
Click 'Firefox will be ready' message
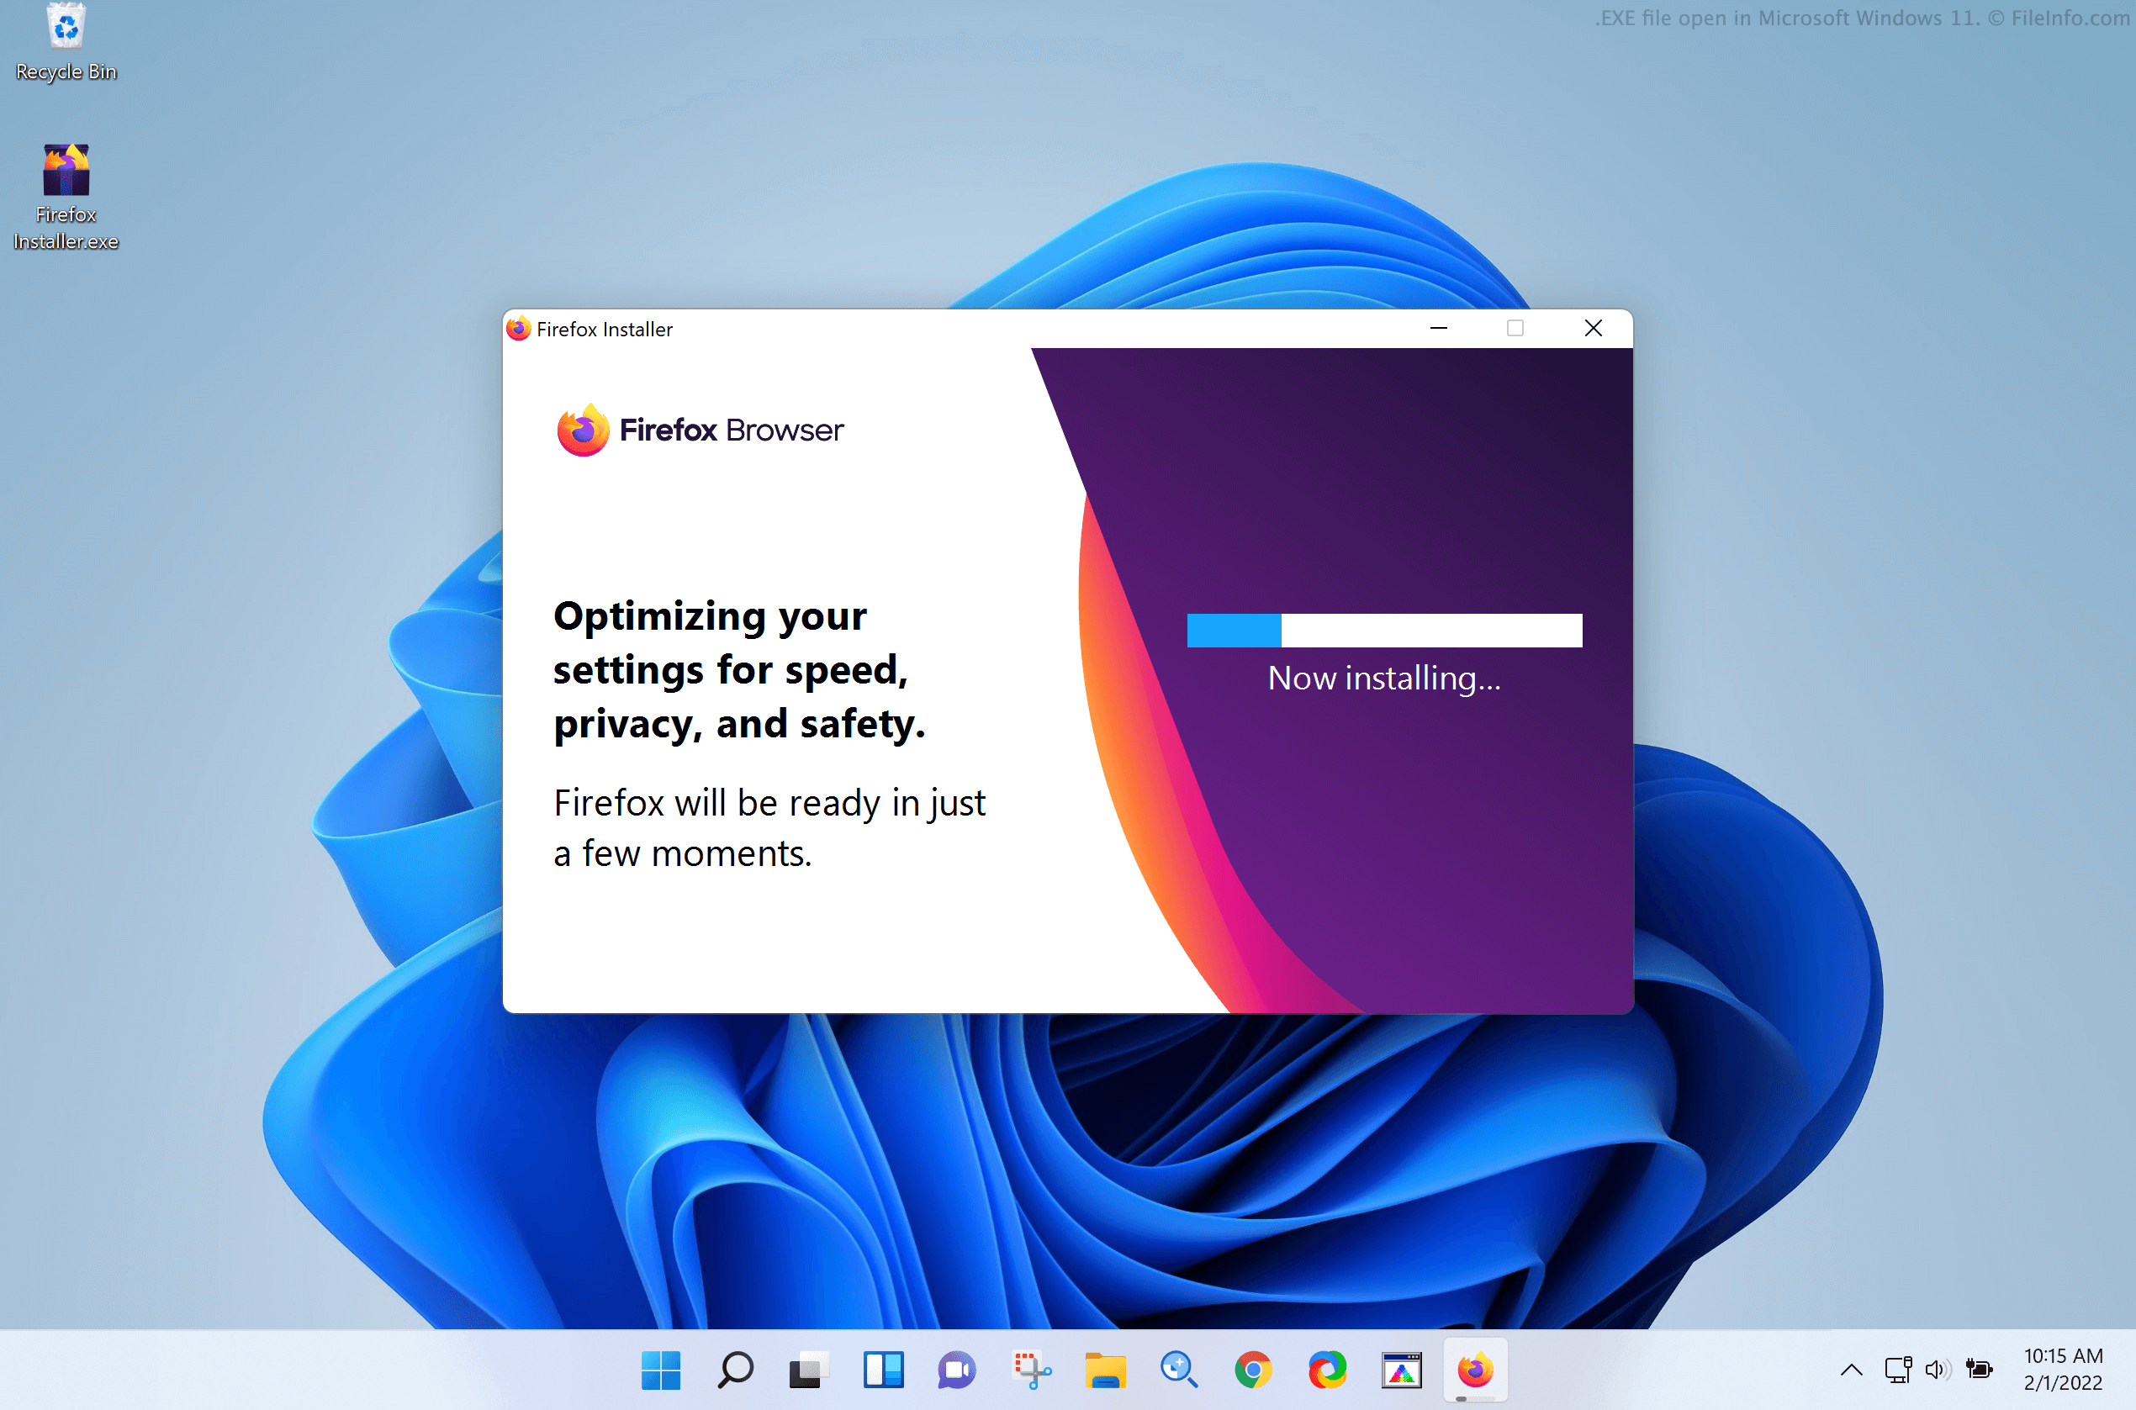pos(769,827)
